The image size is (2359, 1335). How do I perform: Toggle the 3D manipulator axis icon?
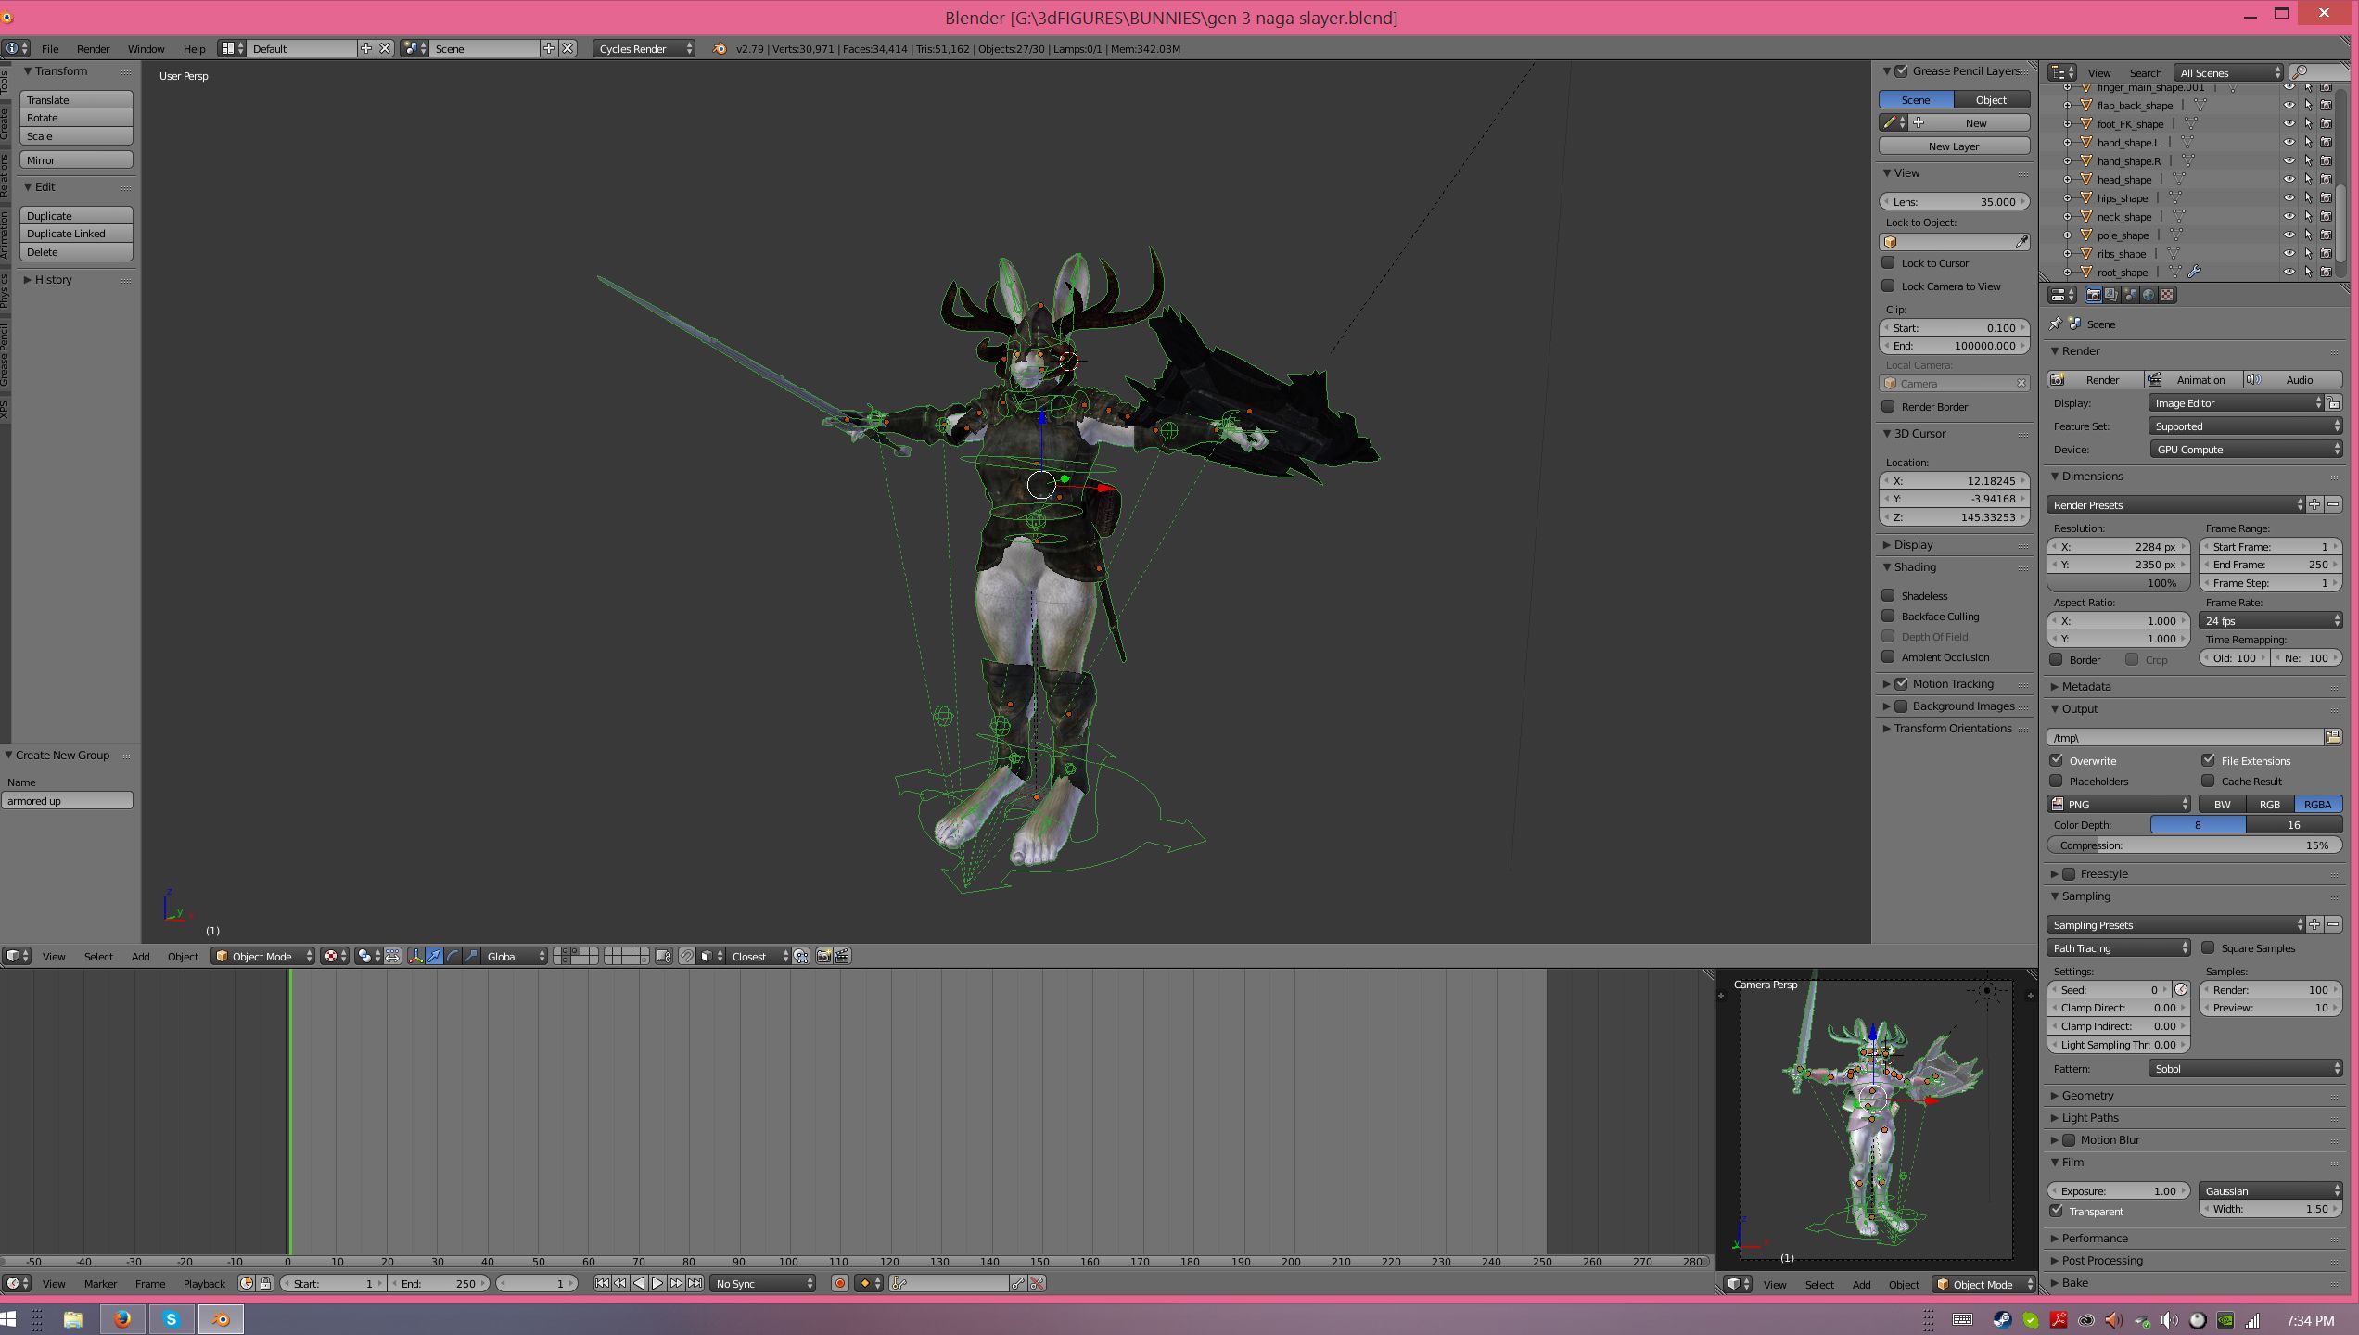(x=415, y=956)
